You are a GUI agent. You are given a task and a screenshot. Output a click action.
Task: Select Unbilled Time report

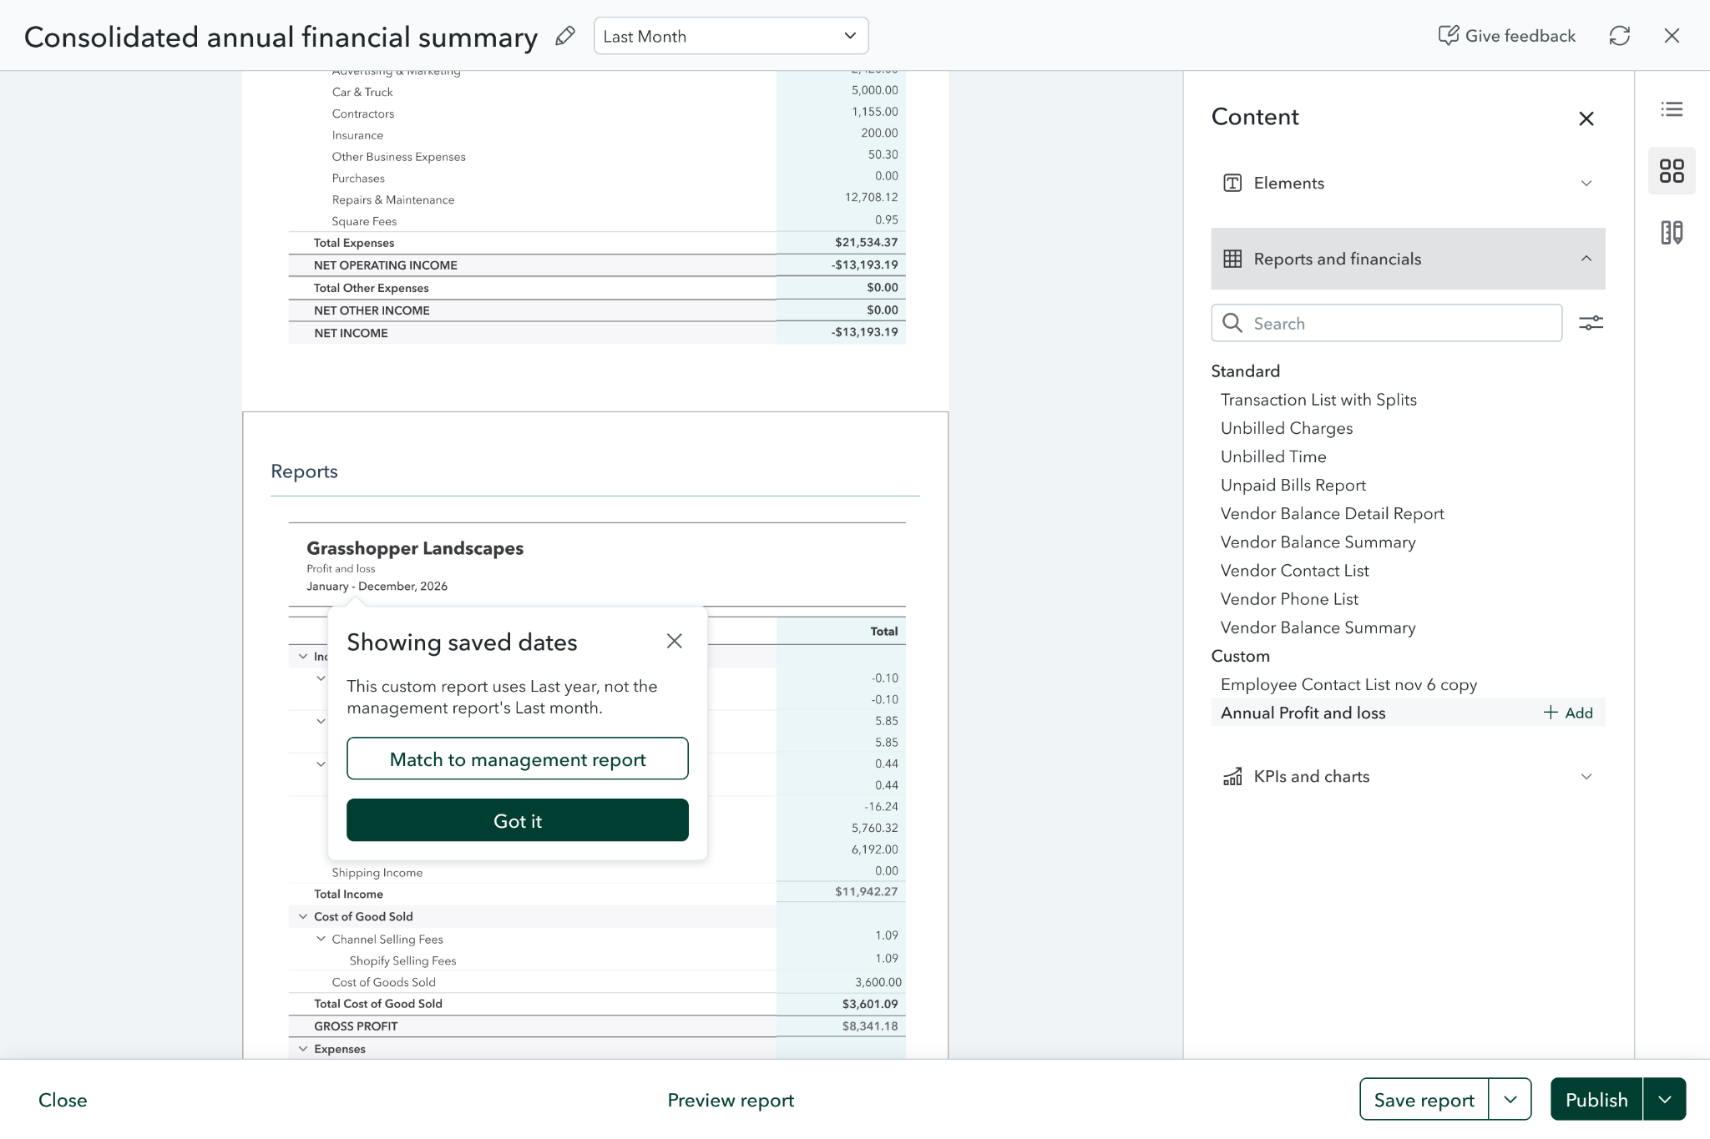click(x=1273, y=456)
